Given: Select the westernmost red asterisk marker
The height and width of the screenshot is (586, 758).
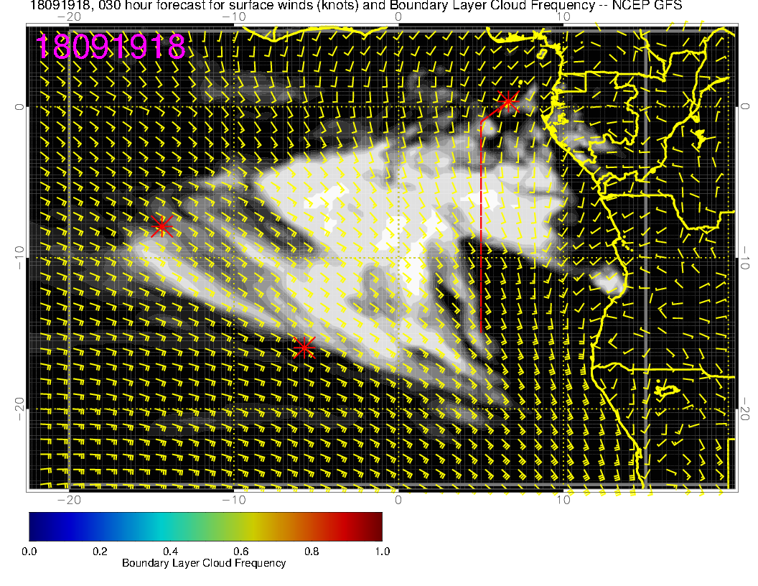Looking at the screenshot, I should pos(162,226).
